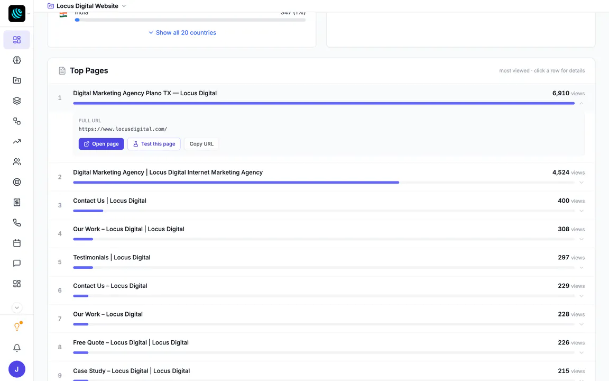Open the trending arrow analytics icon

[17, 141]
